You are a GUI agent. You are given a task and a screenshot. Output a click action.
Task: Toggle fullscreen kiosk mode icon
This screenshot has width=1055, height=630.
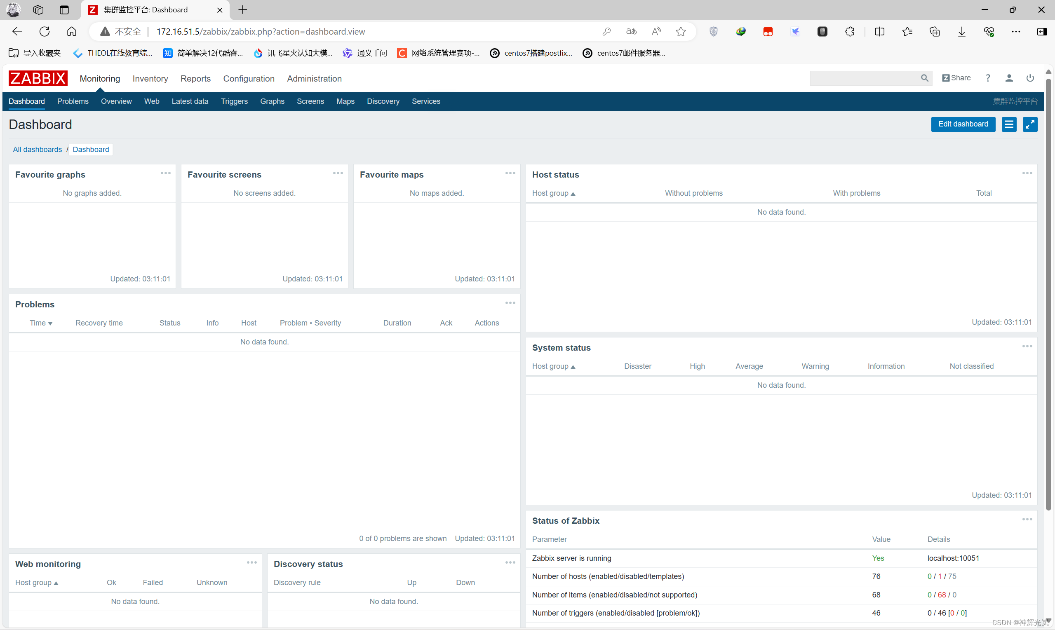pyautogui.click(x=1029, y=124)
